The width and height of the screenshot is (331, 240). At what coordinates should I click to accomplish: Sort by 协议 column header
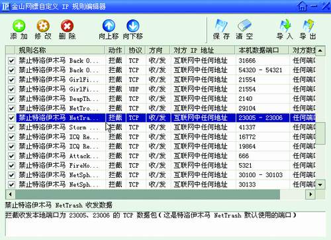135,50
